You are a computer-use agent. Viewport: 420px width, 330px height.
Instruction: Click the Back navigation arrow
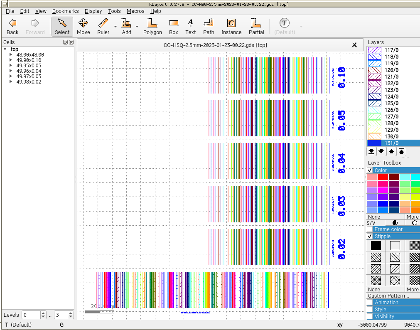click(x=12, y=26)
